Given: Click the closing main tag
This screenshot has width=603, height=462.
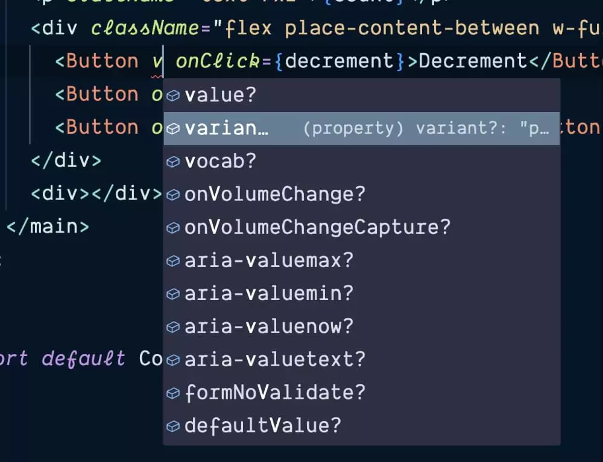Looking at the screenshot, I should 48,226.
